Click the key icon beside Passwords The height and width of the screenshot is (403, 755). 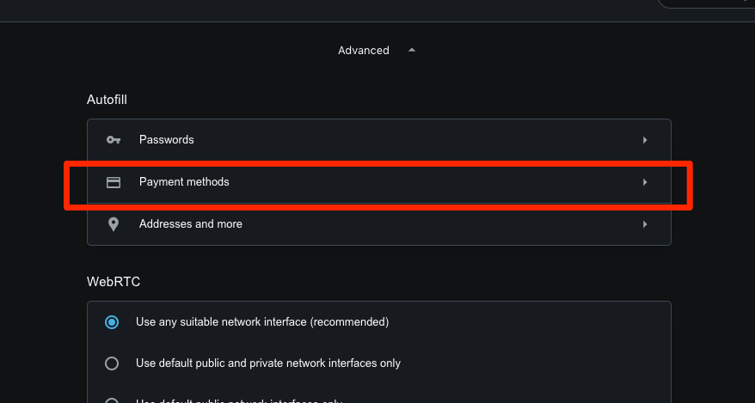pos(113,140)
